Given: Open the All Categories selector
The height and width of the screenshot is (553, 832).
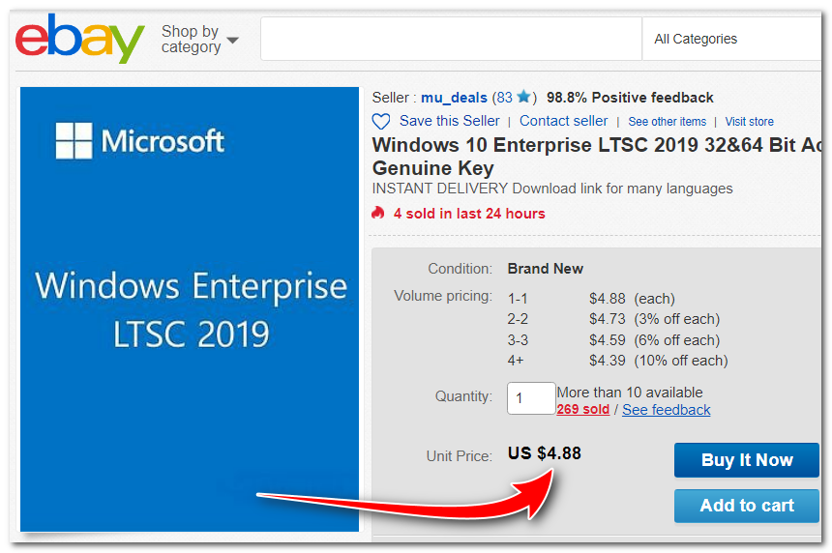Looking at the screenshot, I should (732, 39).
